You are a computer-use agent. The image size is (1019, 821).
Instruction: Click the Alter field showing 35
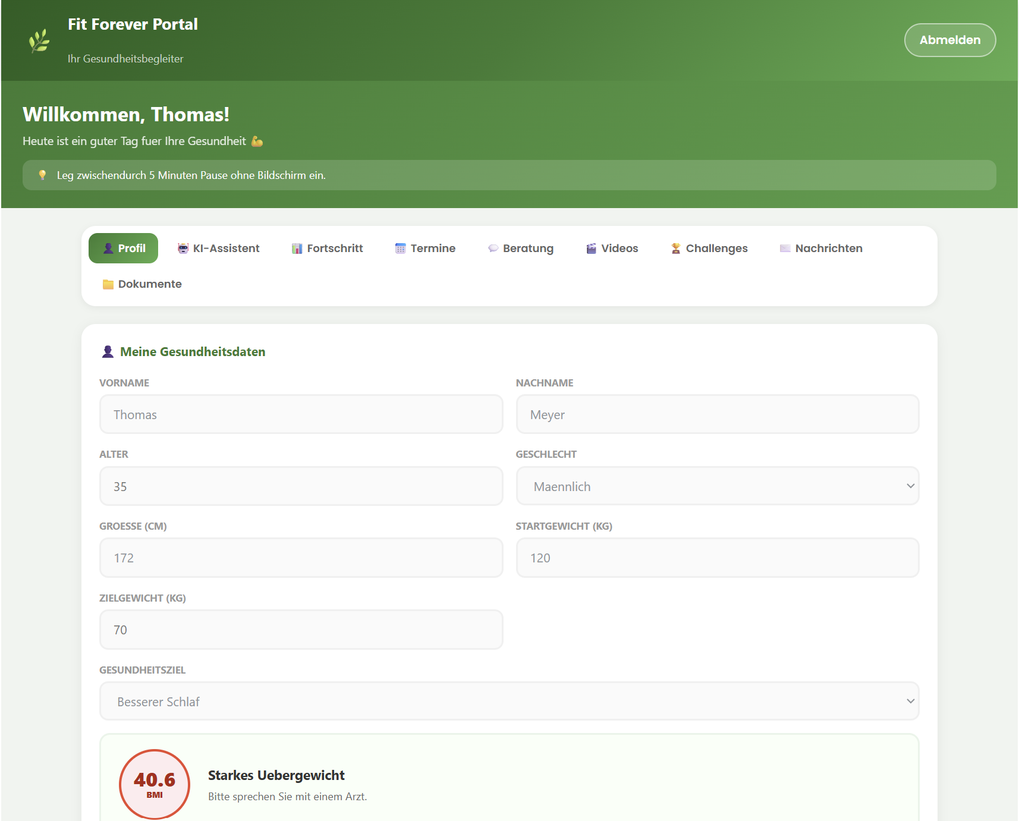click(301, 486)
